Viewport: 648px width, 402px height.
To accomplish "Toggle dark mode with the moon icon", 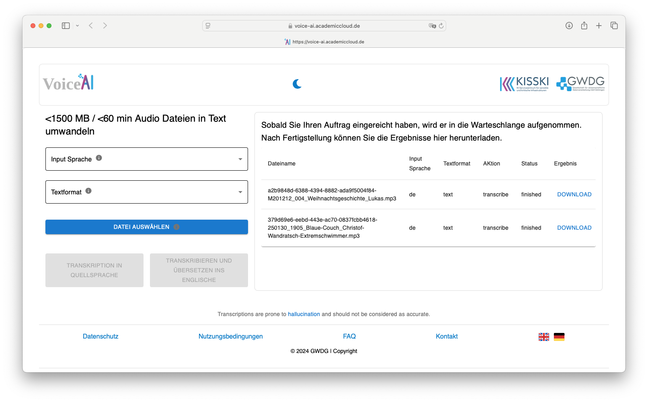I will (x=297, y=84).
